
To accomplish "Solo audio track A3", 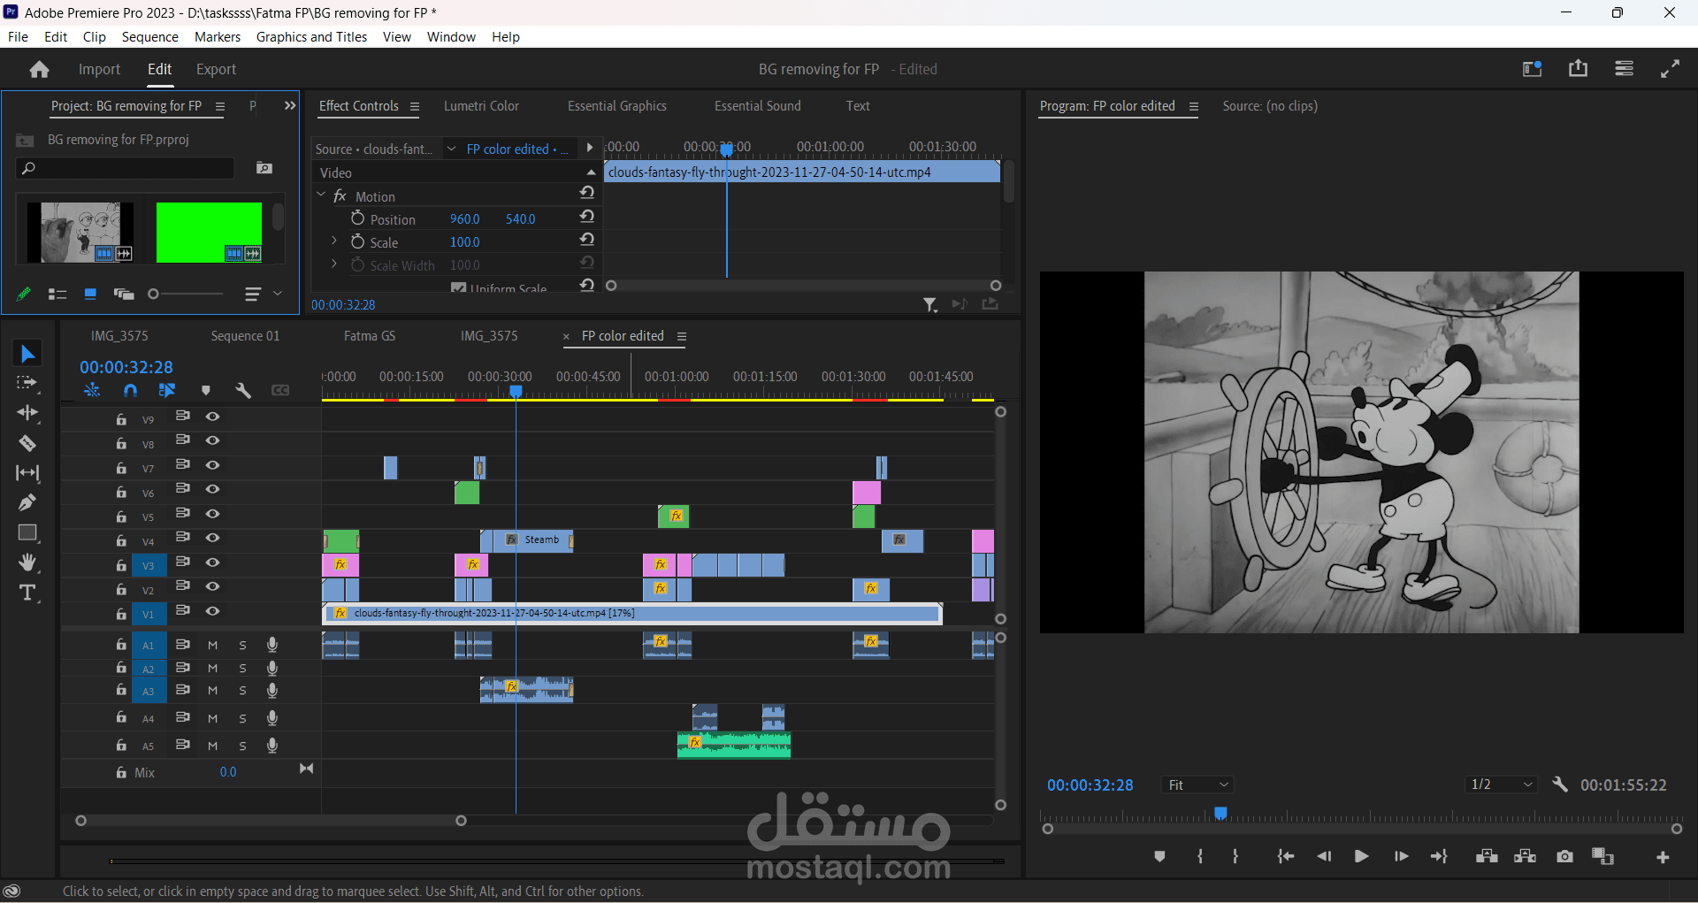I will coord(242,691).
